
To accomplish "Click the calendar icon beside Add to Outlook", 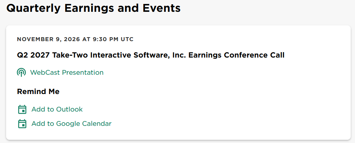I will point(22,109).
